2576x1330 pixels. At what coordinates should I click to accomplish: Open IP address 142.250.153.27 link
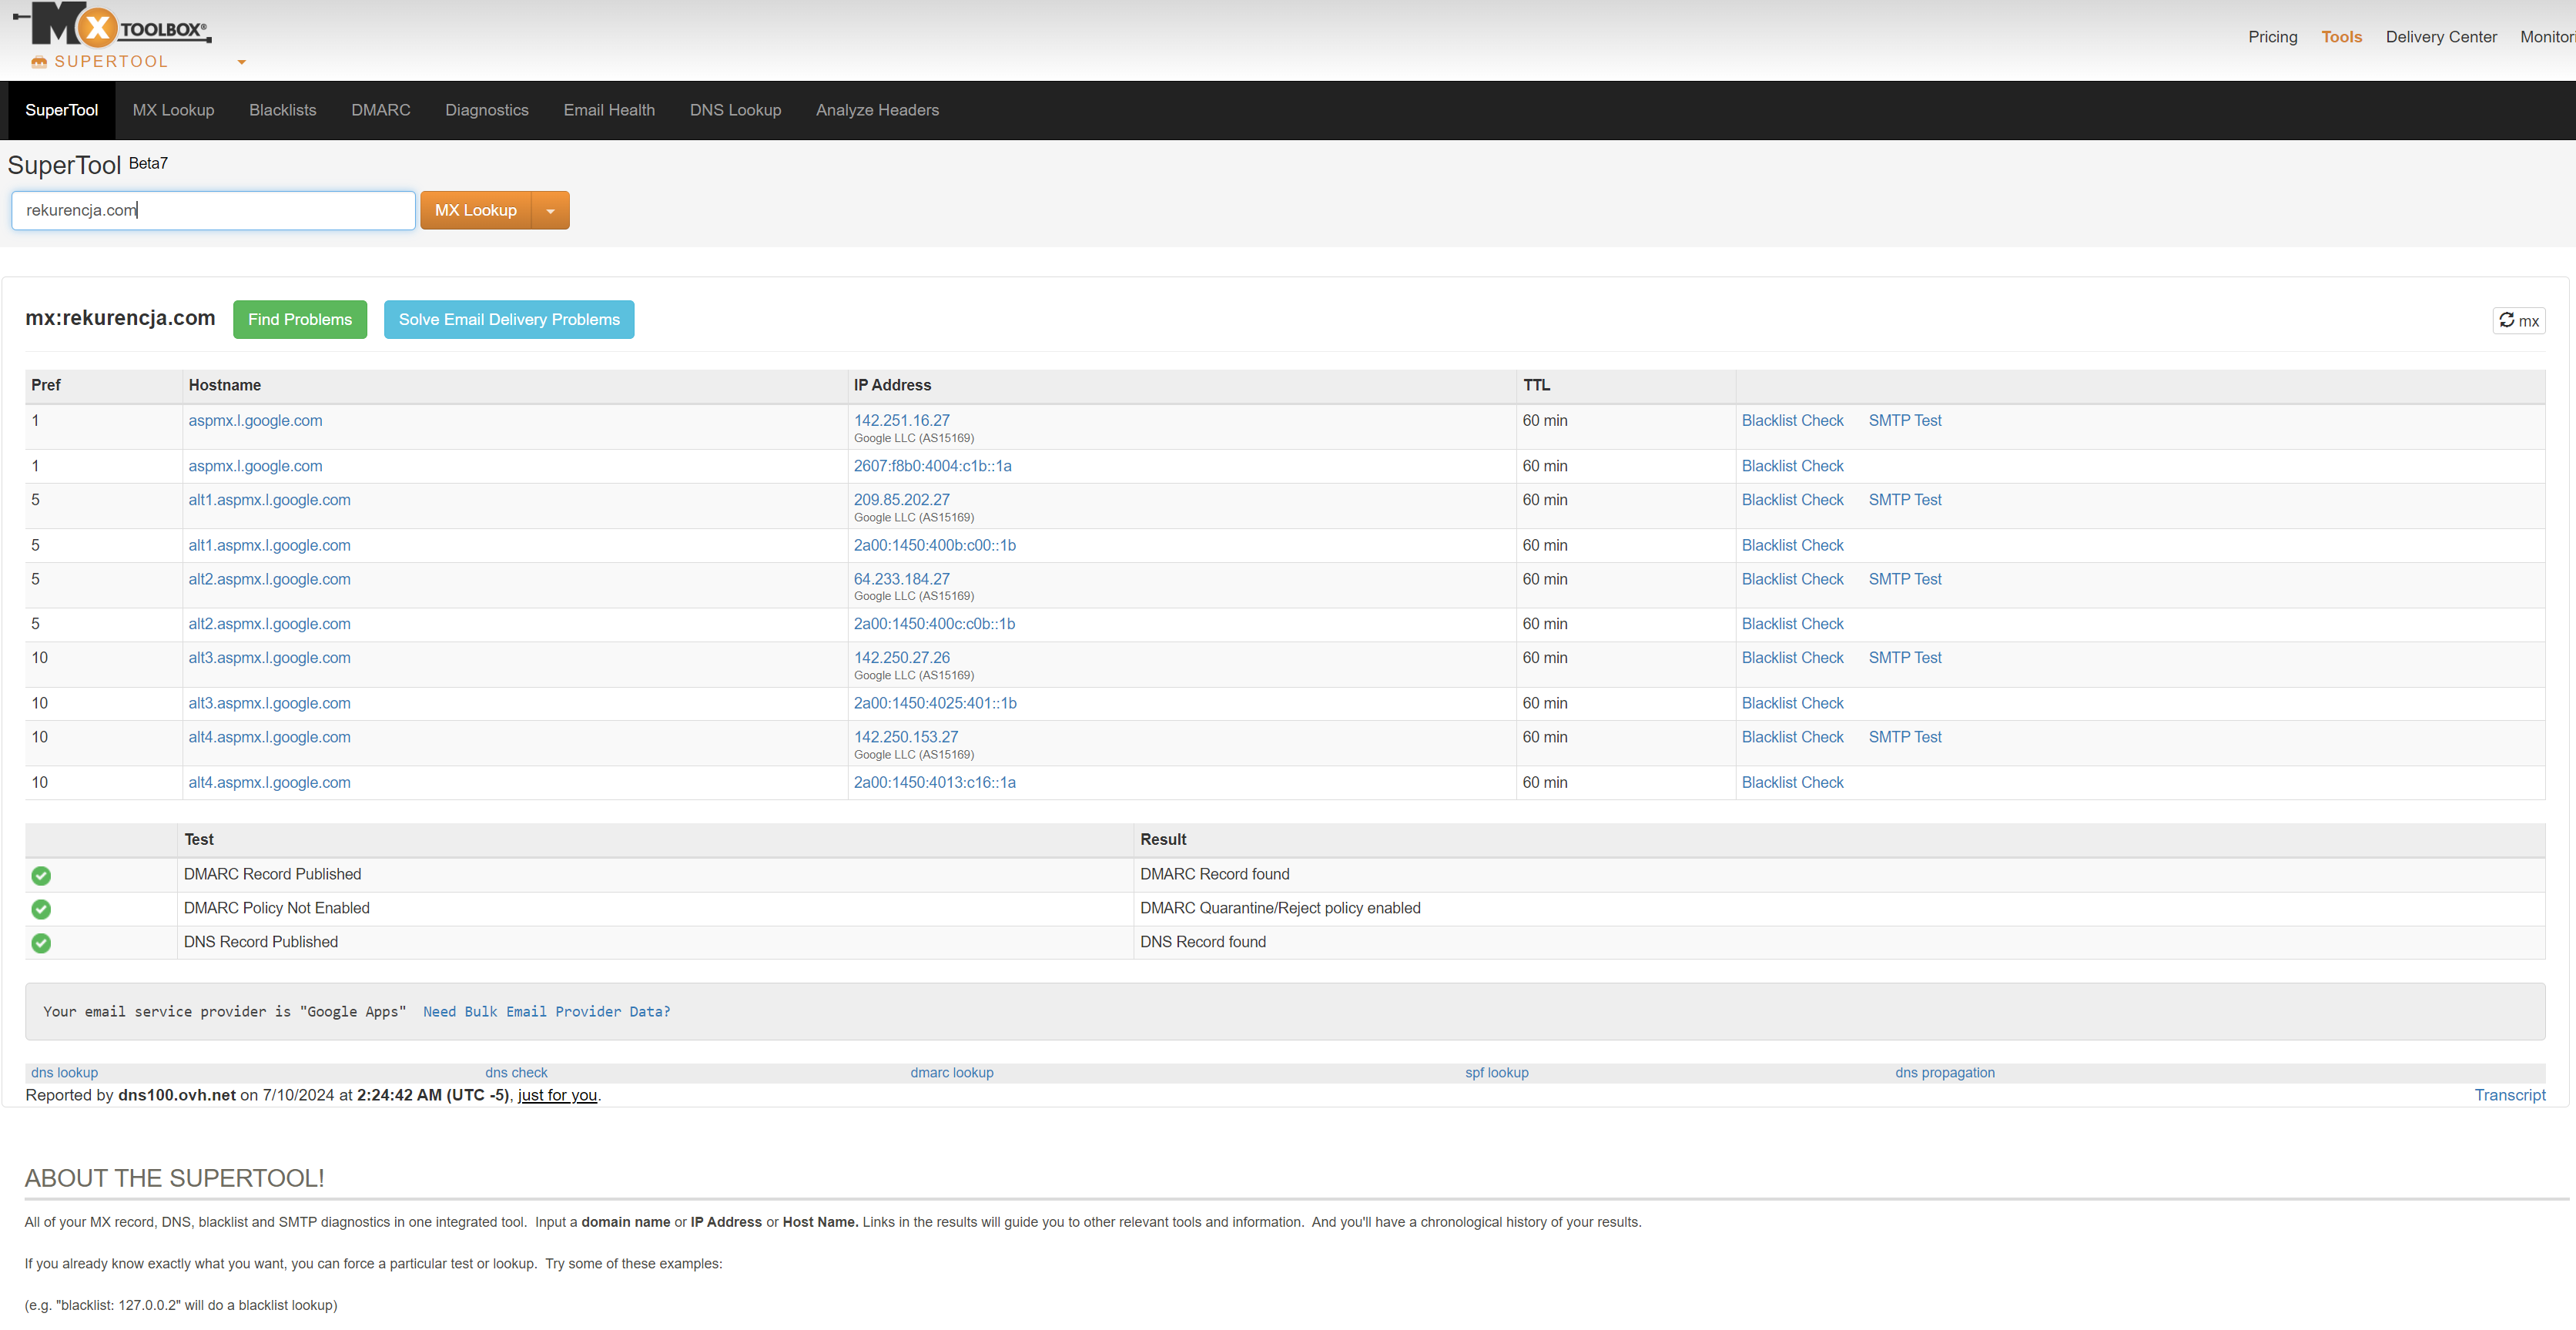pos(905,738)
